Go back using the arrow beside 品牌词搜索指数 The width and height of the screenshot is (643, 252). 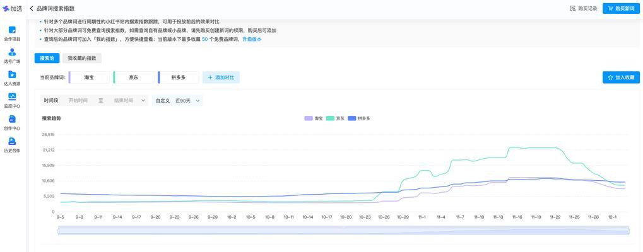pos(32,9)
